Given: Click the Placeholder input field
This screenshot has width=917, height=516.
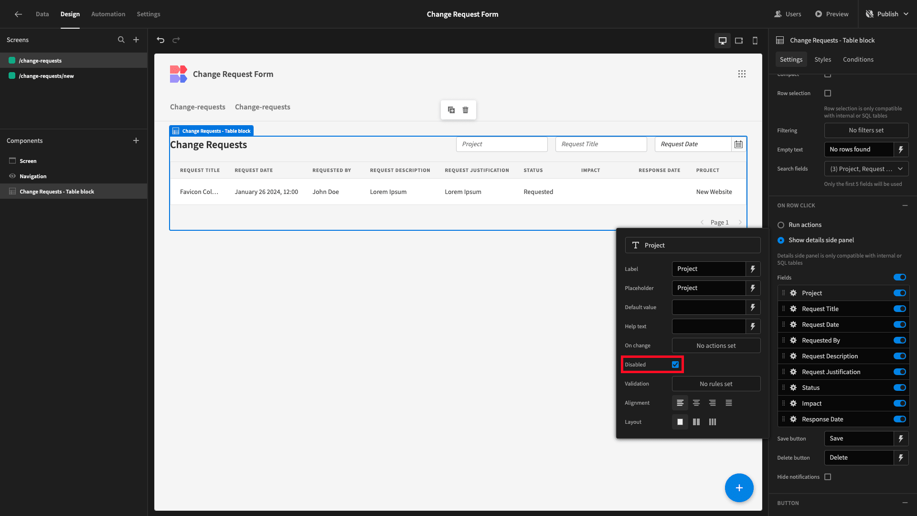Looking at the screenshot, I should tap(710, 288).
